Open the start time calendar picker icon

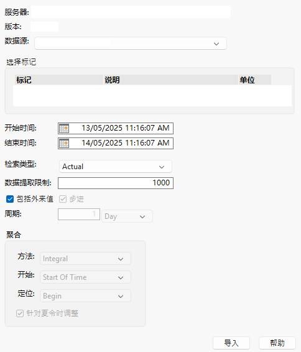[64, 128]
